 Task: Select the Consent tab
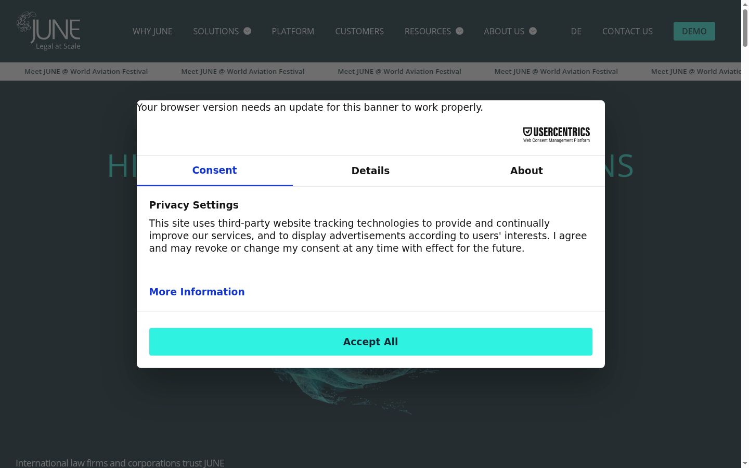coord(214,171)
